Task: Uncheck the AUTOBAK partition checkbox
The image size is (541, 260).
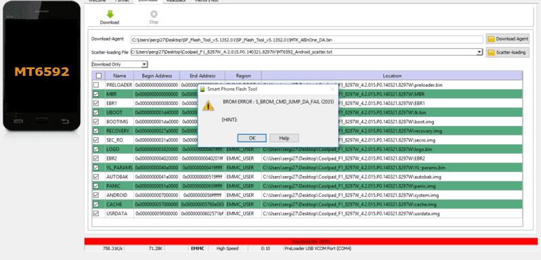Action: tap(96, 177)
